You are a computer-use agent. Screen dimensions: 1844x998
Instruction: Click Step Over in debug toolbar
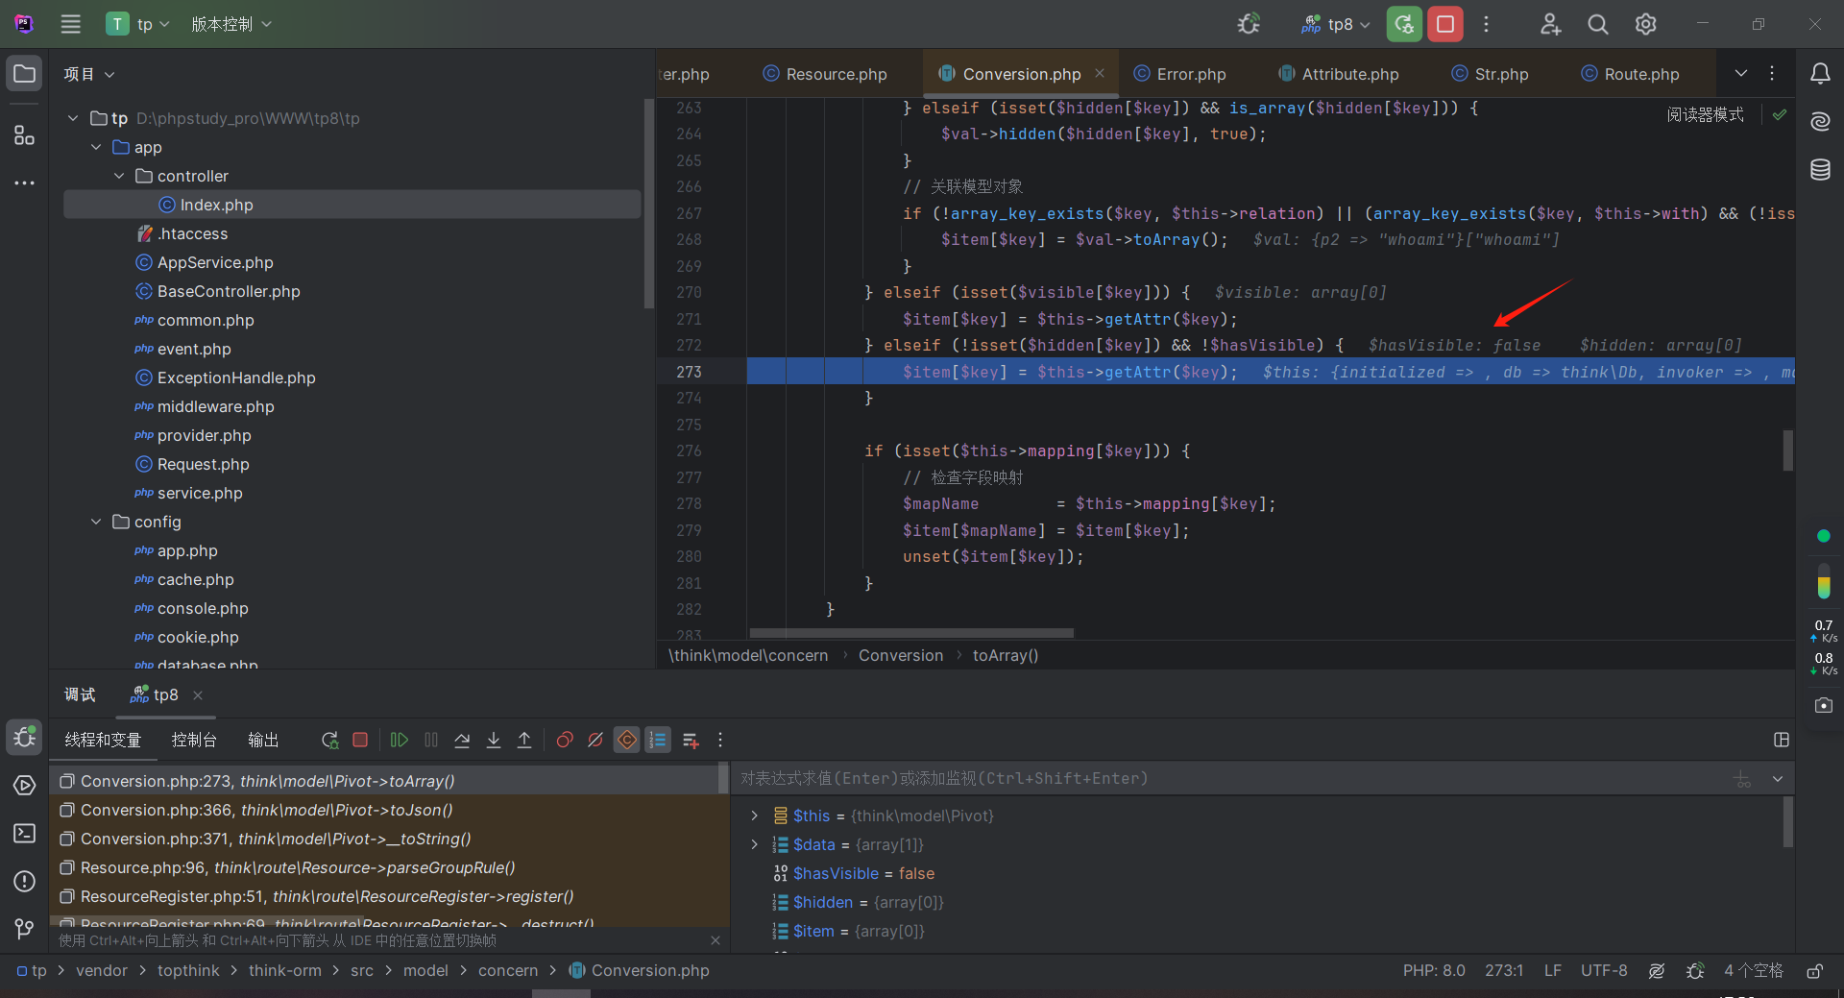click(462, 740)
